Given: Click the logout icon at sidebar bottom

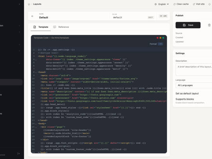Looking at the screenshot, I should coord(18,154).
